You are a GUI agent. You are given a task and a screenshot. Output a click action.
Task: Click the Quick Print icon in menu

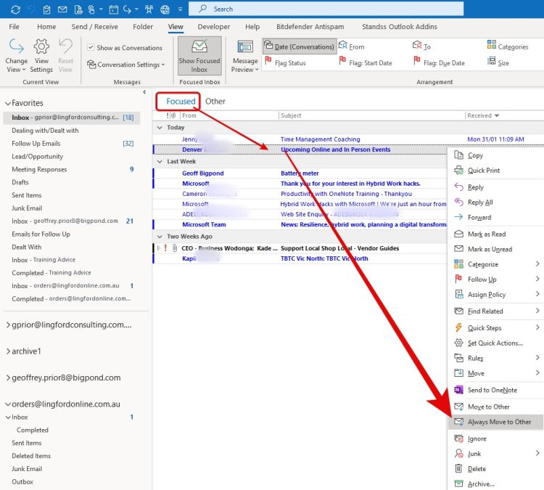coord(458,171)
